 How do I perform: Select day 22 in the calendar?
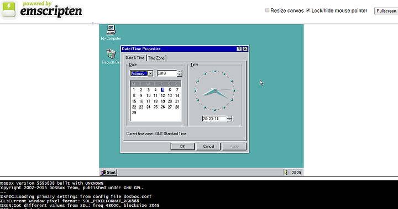coord(134,107)
